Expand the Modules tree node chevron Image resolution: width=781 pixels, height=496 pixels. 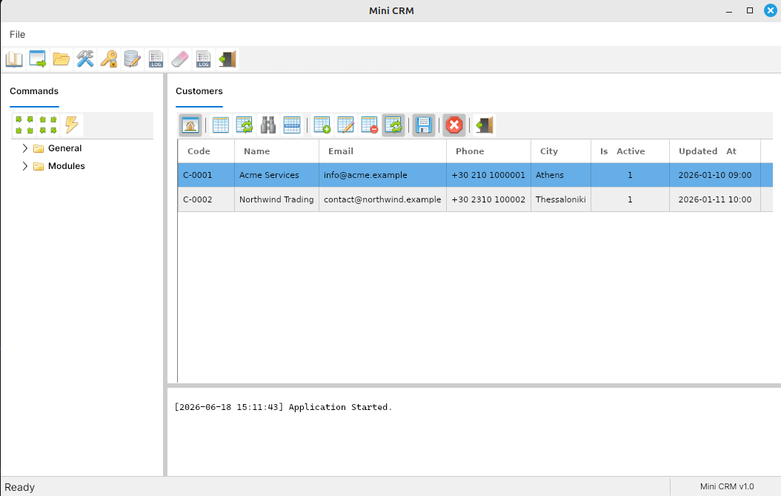(25, 166)
